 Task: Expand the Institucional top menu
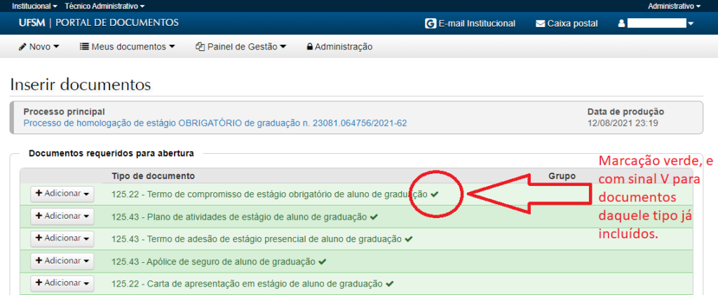pyautogui.click(x=35, y=6)
